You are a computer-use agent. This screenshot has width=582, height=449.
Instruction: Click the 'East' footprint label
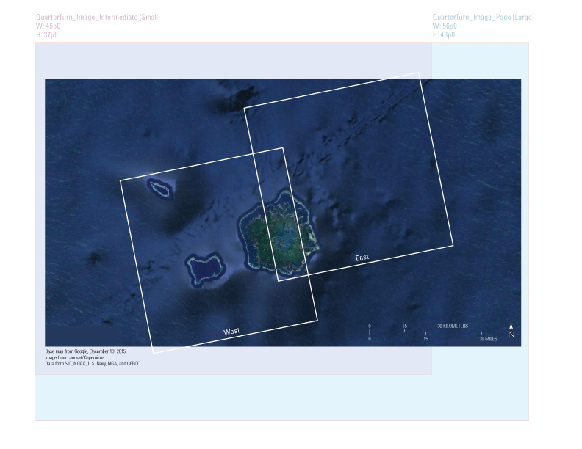click(x=362, y=258)
